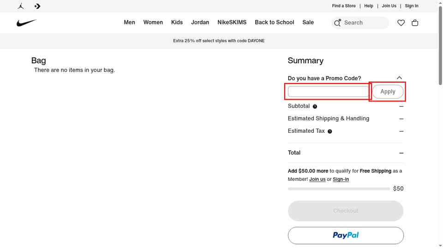
Task: Click the Checkout button
Action: tap(346, 211)
